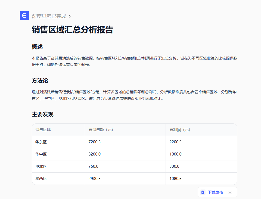Select the 华西区 row cell
Viewport: 261px width, 199px height.
pyautogui.click(x=41, y=179)
